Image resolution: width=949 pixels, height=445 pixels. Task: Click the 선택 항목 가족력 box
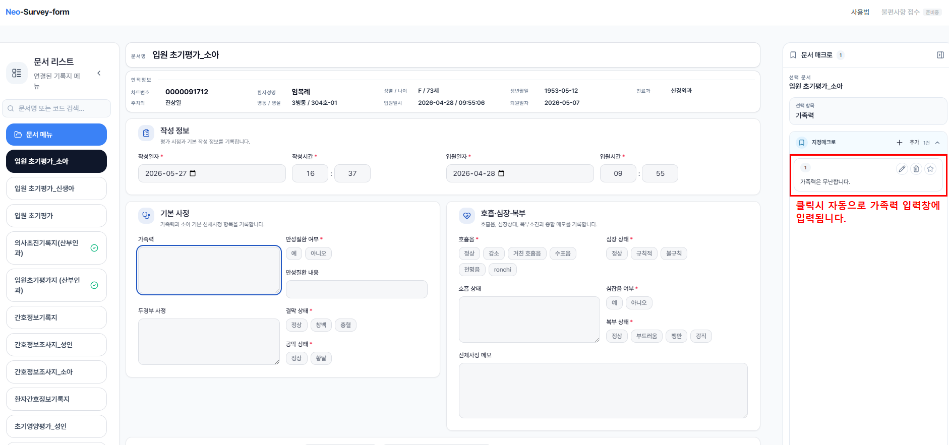[868, 111]
